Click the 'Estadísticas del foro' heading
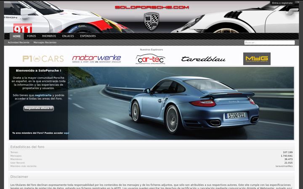The image size is (303, 189). click(27, 147)
